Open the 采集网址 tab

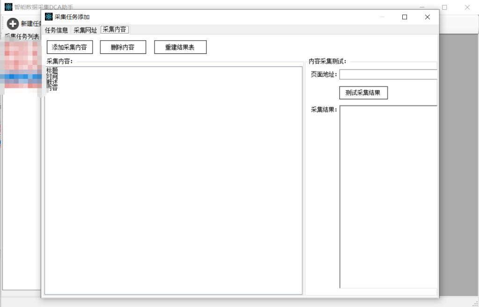(x=85, y=30)
